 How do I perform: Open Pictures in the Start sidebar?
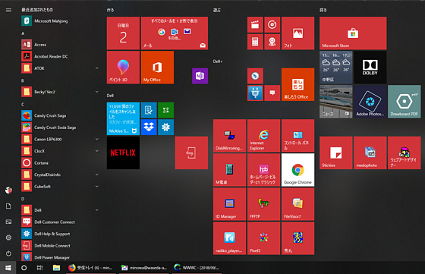(x=8, y=222)
